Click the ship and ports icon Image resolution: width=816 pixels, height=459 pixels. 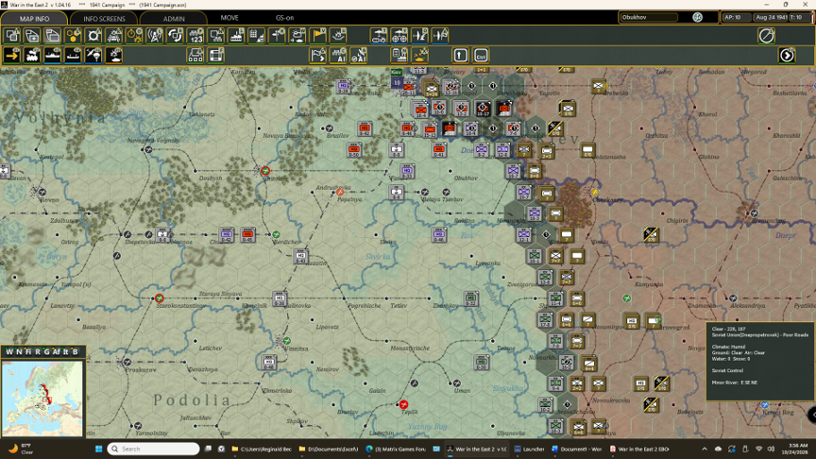[x=236, y=35]
